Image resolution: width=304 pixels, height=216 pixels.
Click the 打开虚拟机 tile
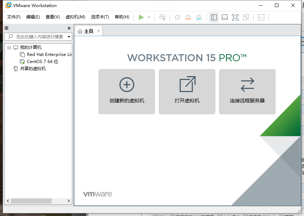tap(187, 92)
